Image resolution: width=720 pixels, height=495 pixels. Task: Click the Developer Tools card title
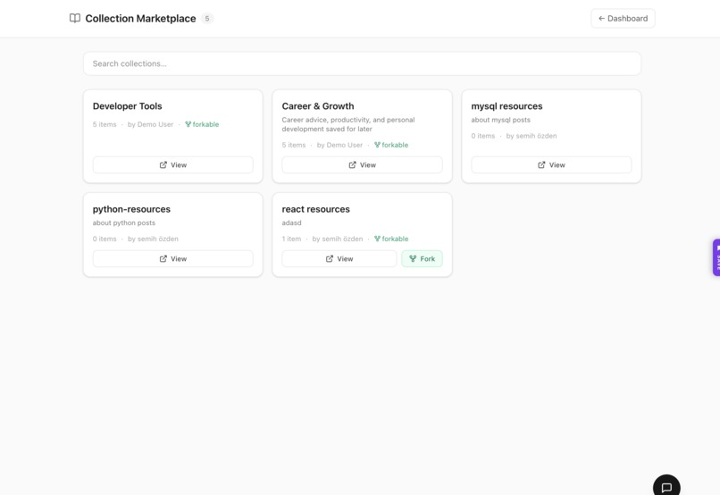127,106
